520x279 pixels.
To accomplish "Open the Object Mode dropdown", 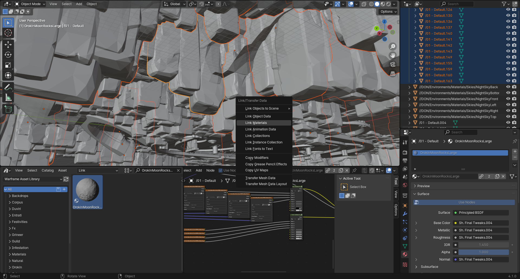I will click(x=30, y=4).
